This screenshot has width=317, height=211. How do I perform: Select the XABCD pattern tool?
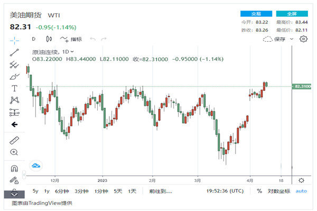(x=14, y=100)
